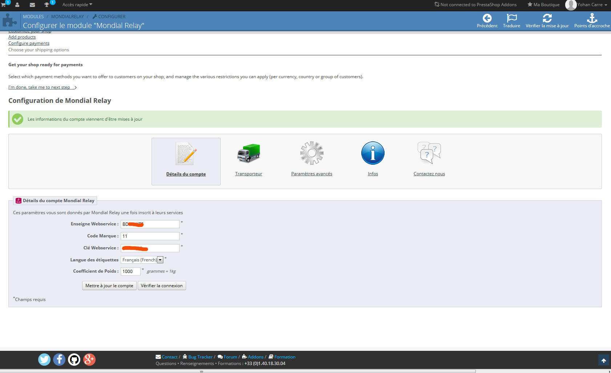Image resolution: width=611 pixels, height=373 pixels.
Task: Click the Précédent back arrow button
Action: (x=487, y=21)
